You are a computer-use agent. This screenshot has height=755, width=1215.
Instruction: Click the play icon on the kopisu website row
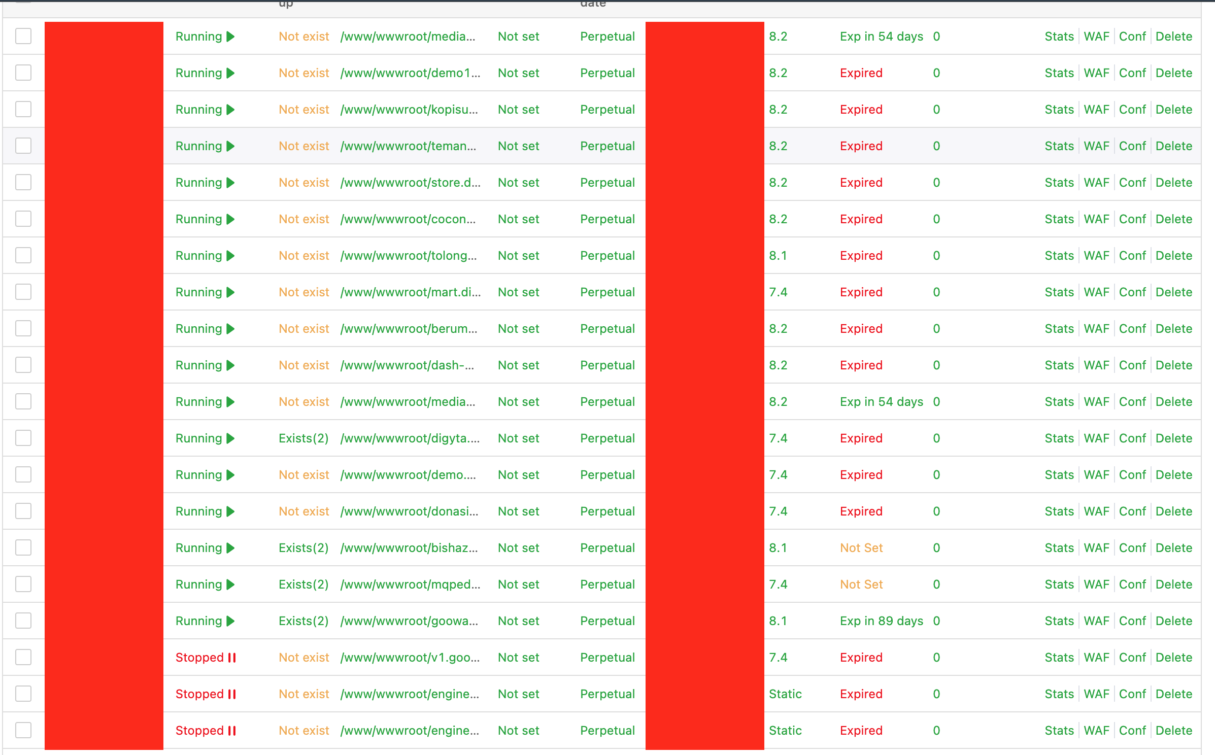coord(231,109)
